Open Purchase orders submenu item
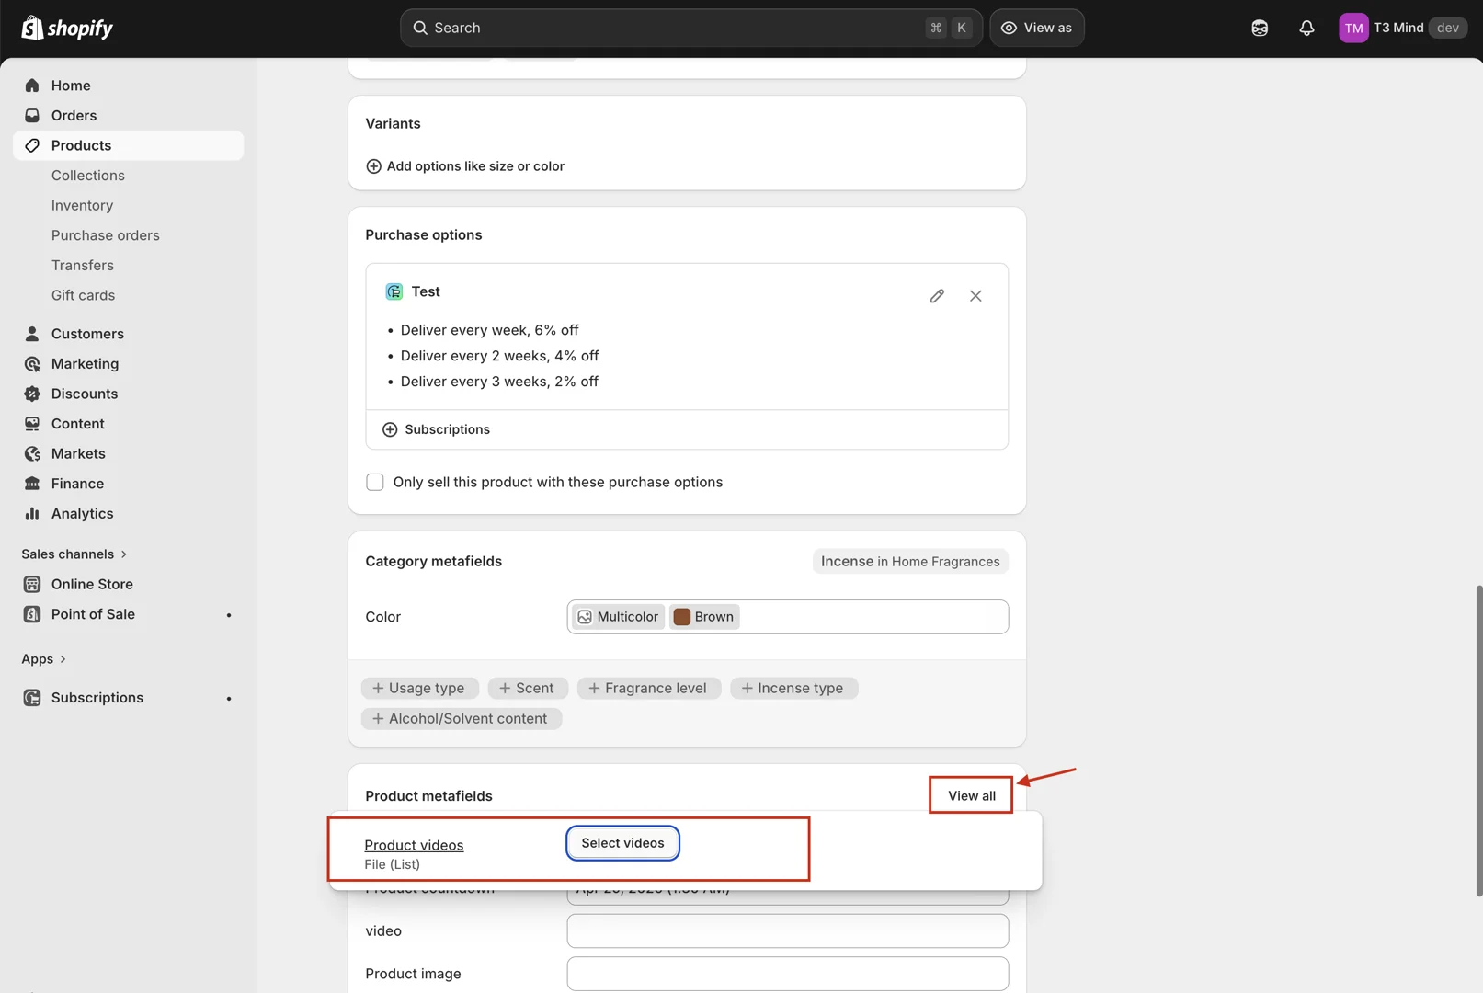1483x993 pixels. pyautogui.click(x=106, y=235)
